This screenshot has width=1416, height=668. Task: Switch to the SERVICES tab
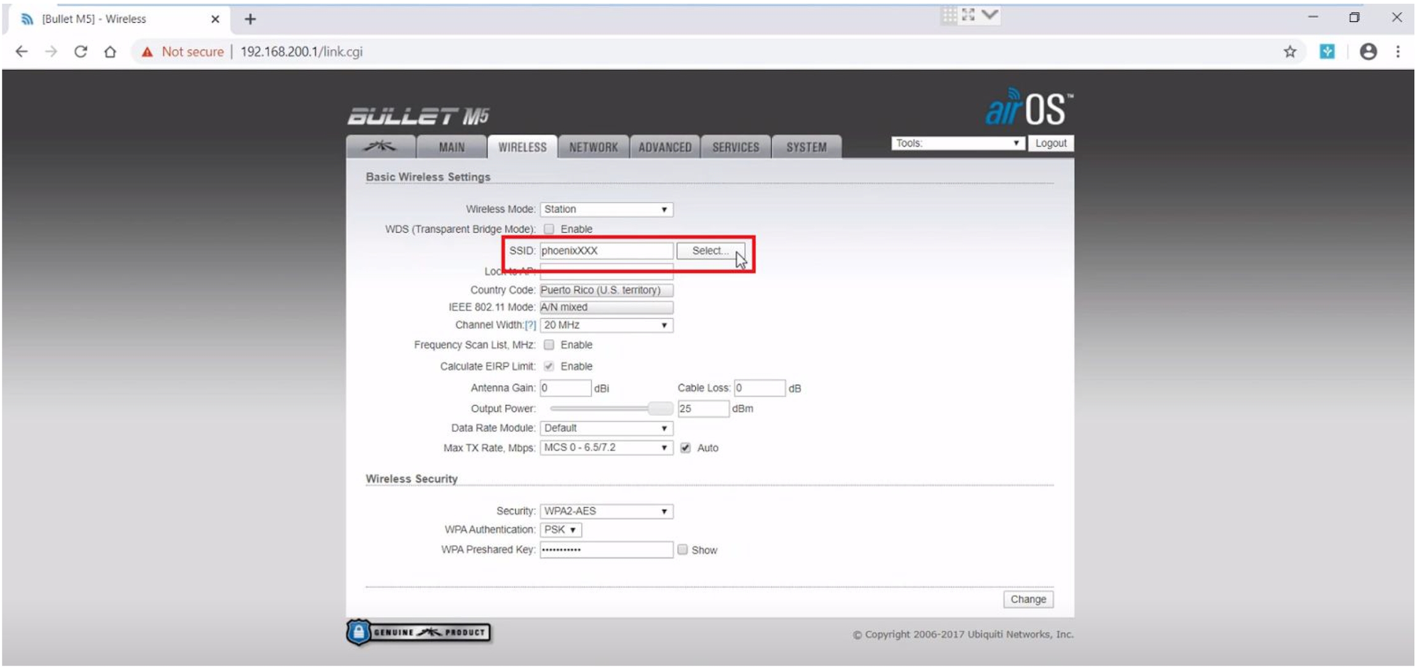pyautogui.click(x=736, y=147)
